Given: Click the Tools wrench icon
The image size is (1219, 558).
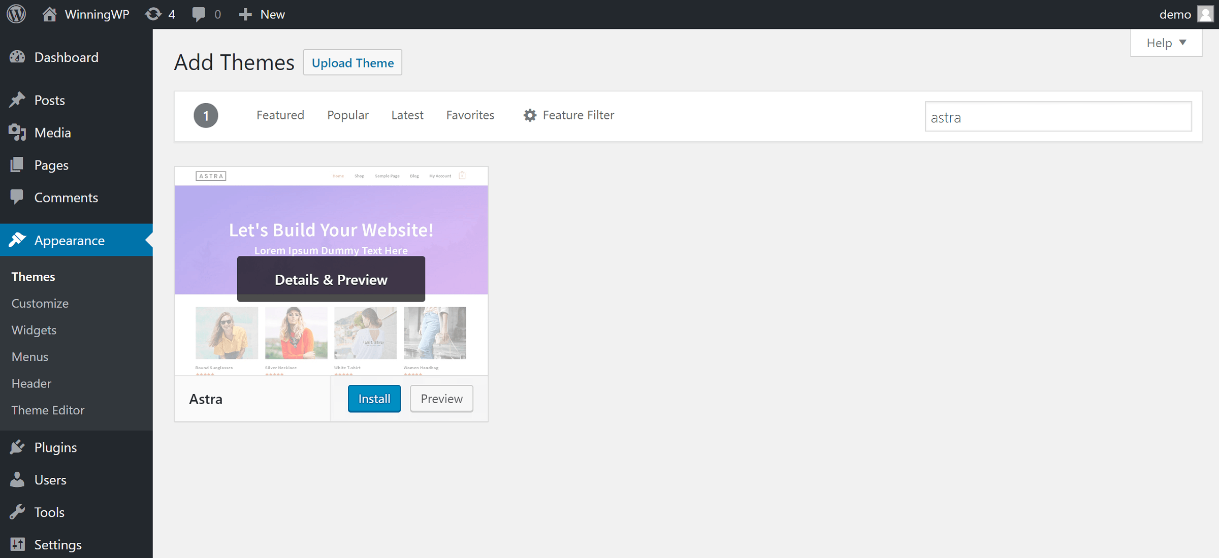Looking at the screenshot, I should (19, 512).
